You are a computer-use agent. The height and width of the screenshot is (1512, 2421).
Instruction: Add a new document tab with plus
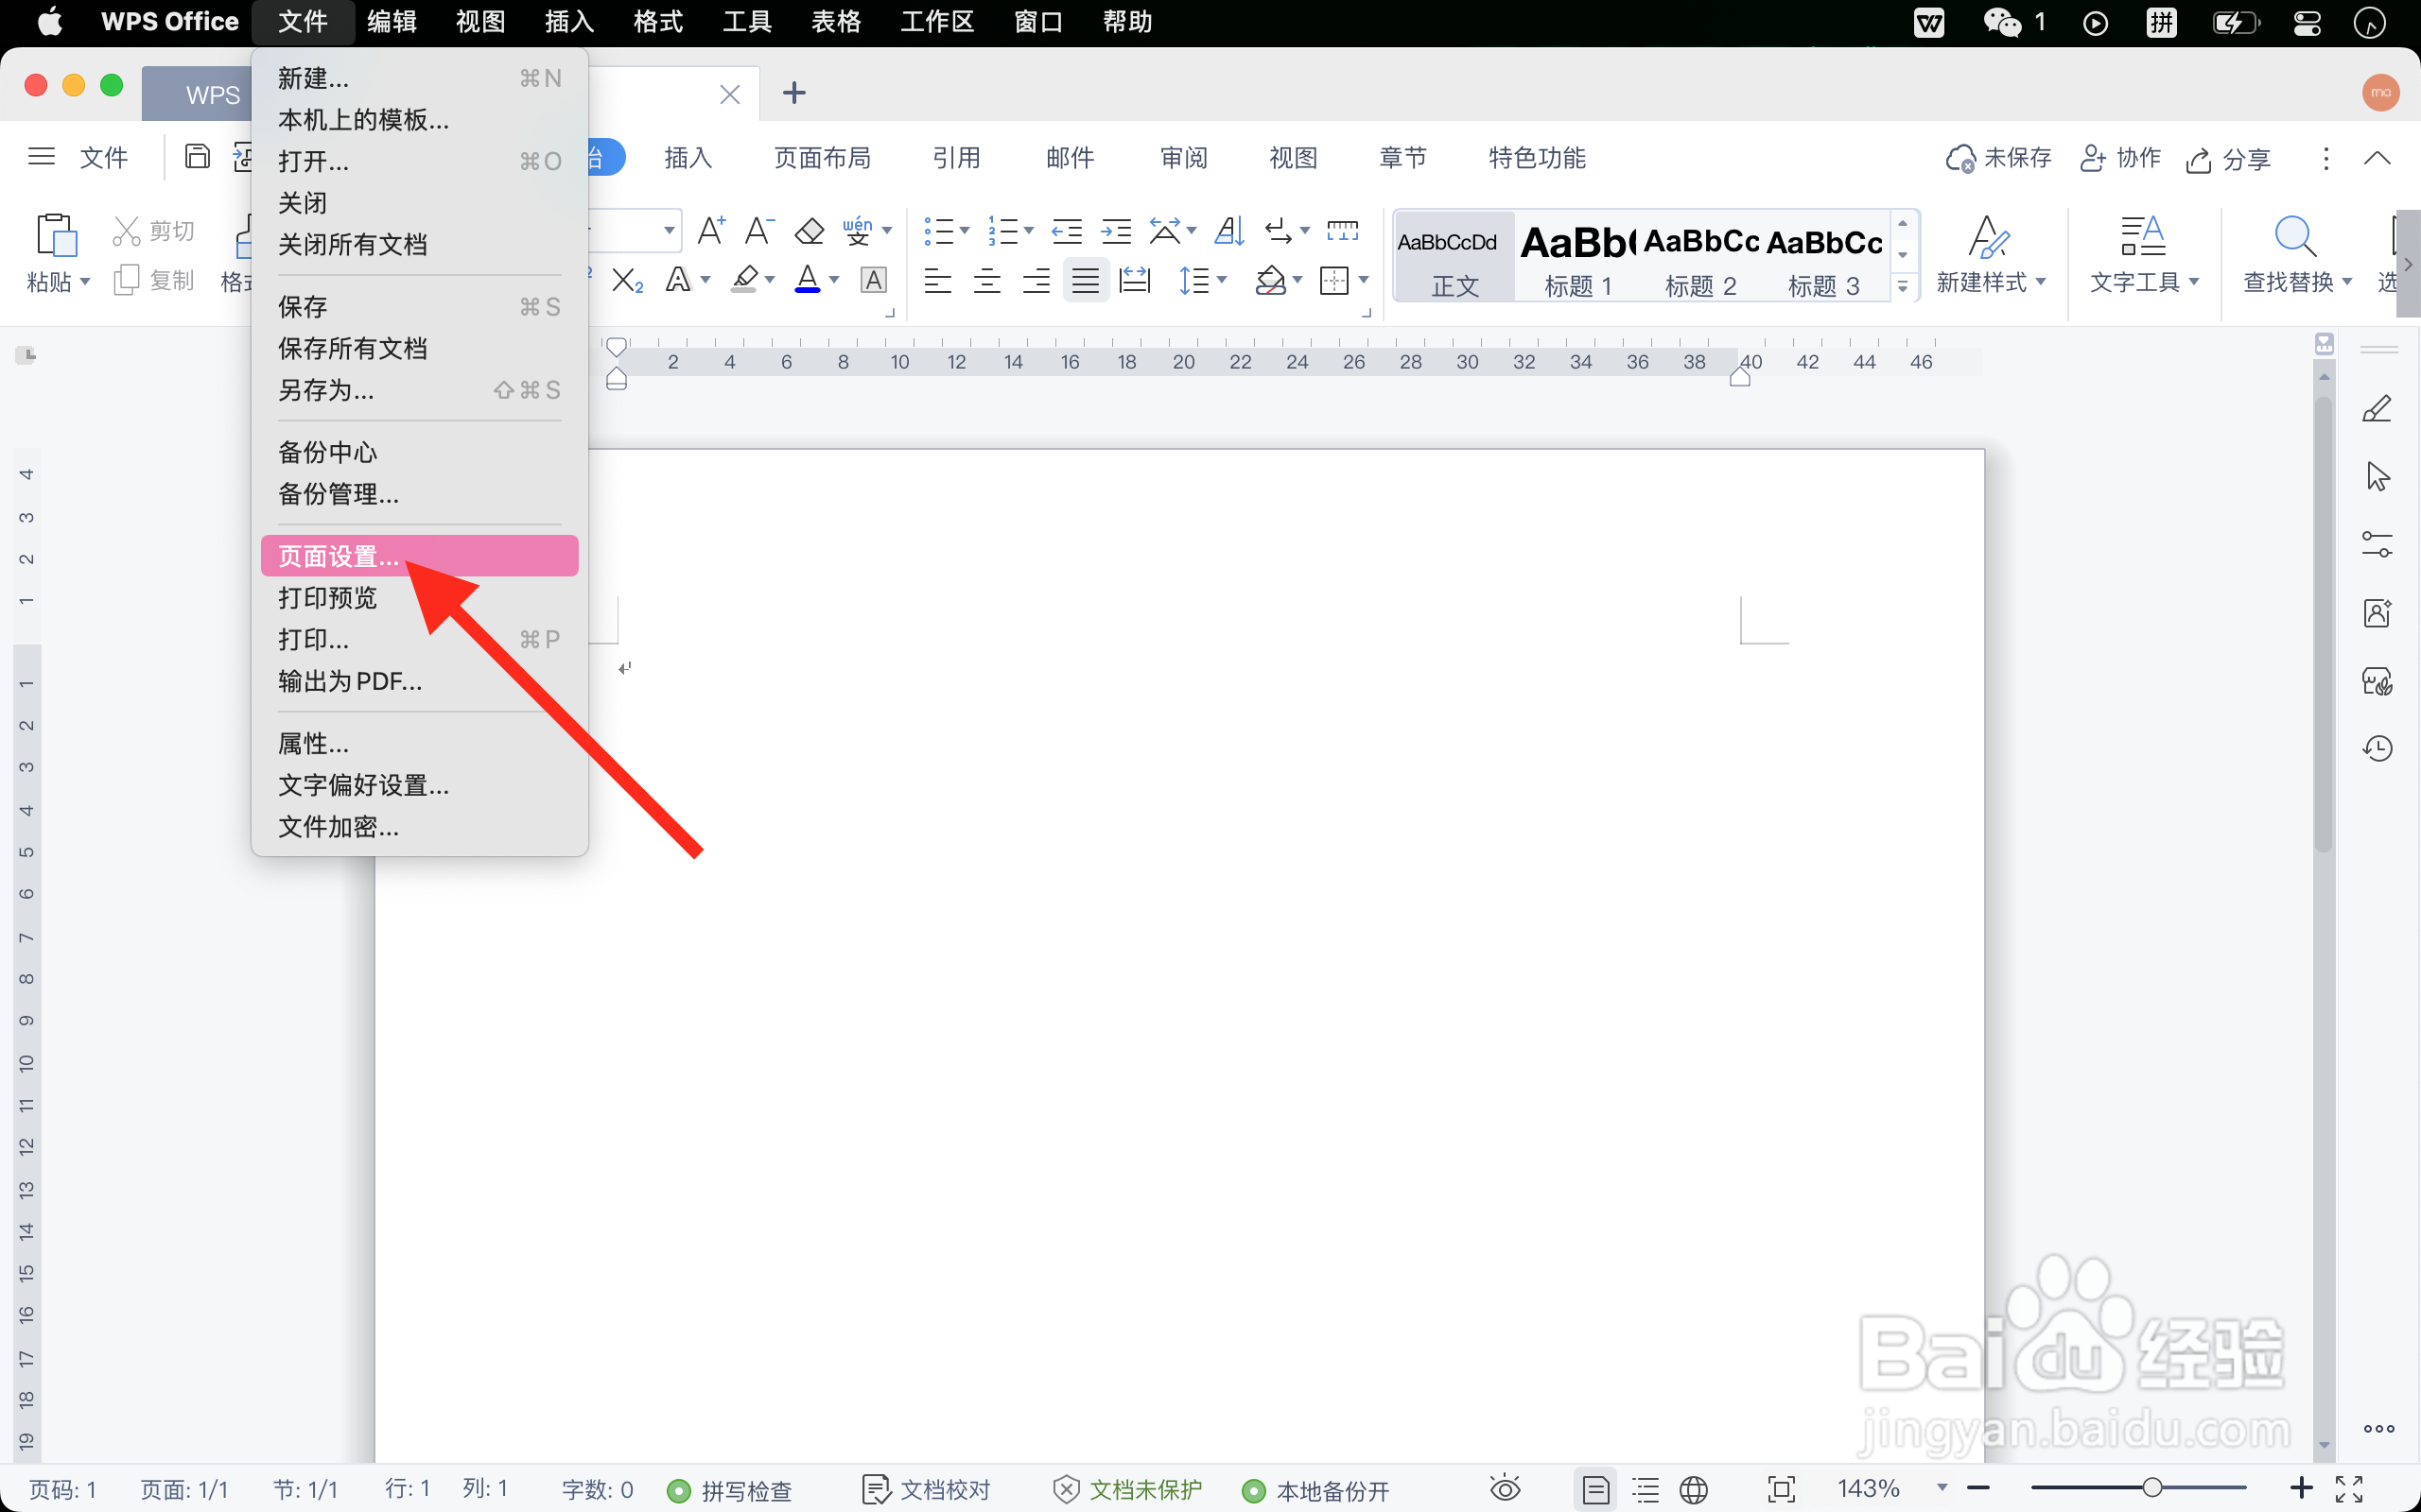pos(794,93)
